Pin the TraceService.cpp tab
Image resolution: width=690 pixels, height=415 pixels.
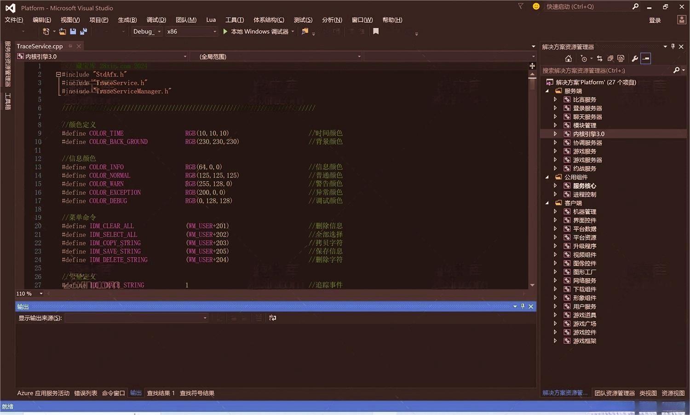(70, 46)
